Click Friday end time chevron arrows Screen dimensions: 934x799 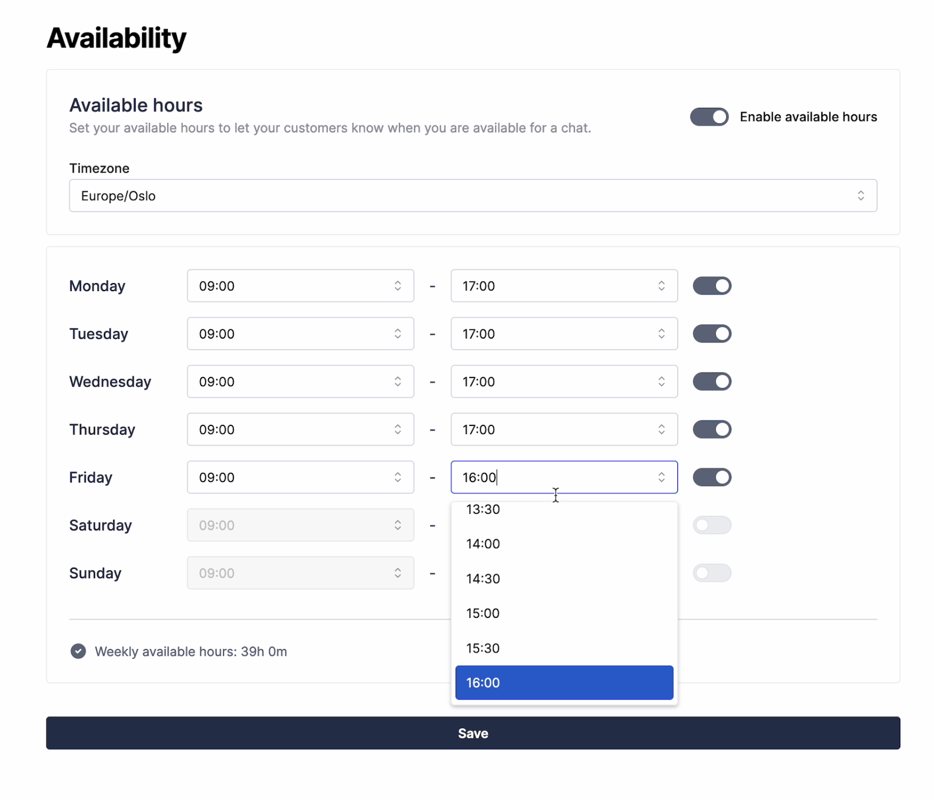point(661,477)
